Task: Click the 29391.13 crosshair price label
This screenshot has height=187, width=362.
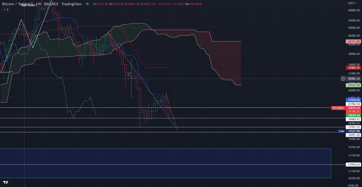Action: pyautogui.click(x=353, y=78)
